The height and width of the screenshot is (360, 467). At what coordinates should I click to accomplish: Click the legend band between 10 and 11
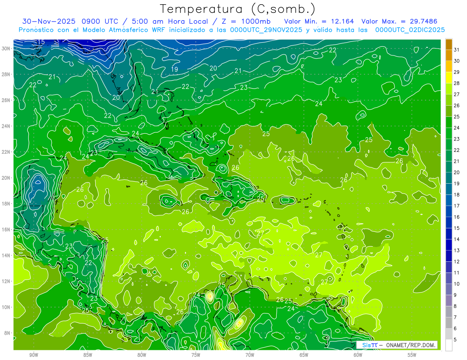point(449,278)
